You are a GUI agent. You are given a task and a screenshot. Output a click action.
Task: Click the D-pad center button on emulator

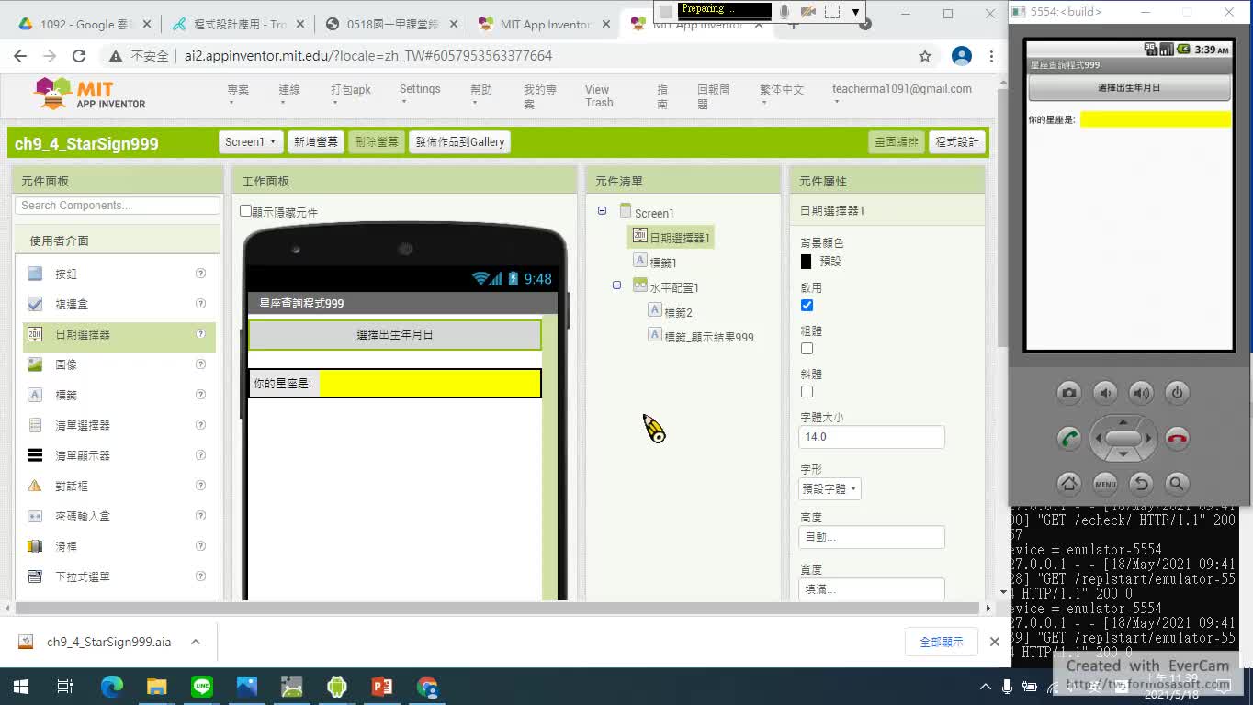[1123, 439]
